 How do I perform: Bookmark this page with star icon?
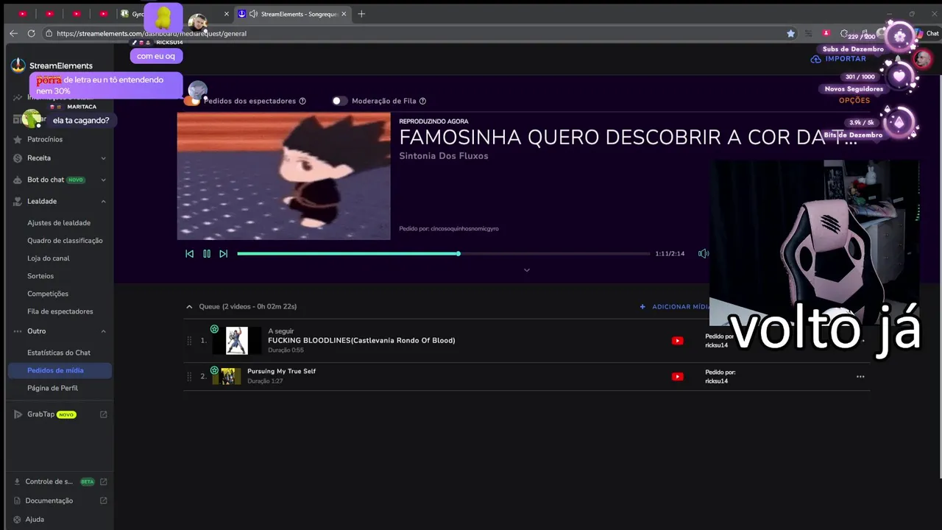[x=790, y=33]
